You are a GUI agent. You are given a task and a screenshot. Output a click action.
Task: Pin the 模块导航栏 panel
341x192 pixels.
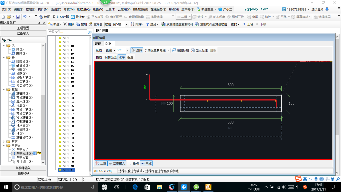[39, 23]
